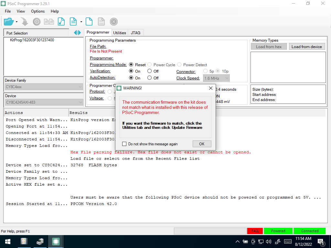Click the Abort circle X icon

click(x=114, y=22)
